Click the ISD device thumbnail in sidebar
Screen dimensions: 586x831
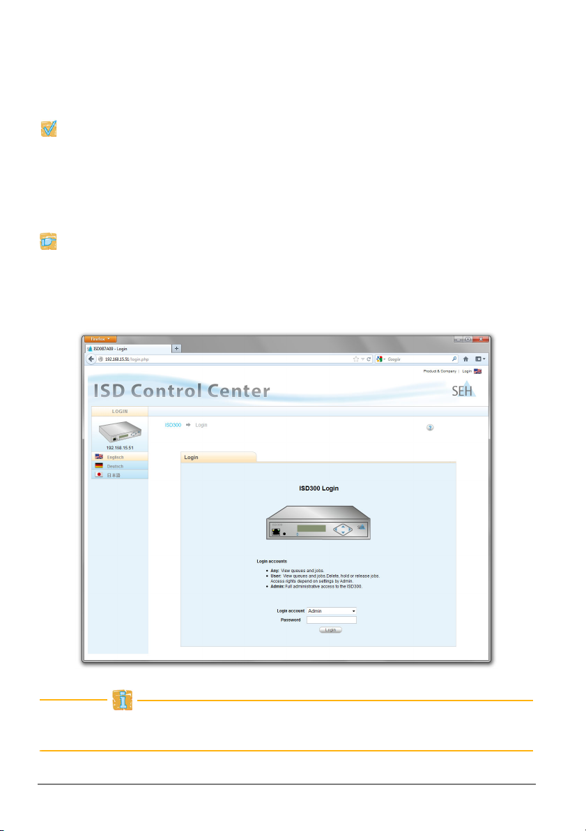coord(120,431)
